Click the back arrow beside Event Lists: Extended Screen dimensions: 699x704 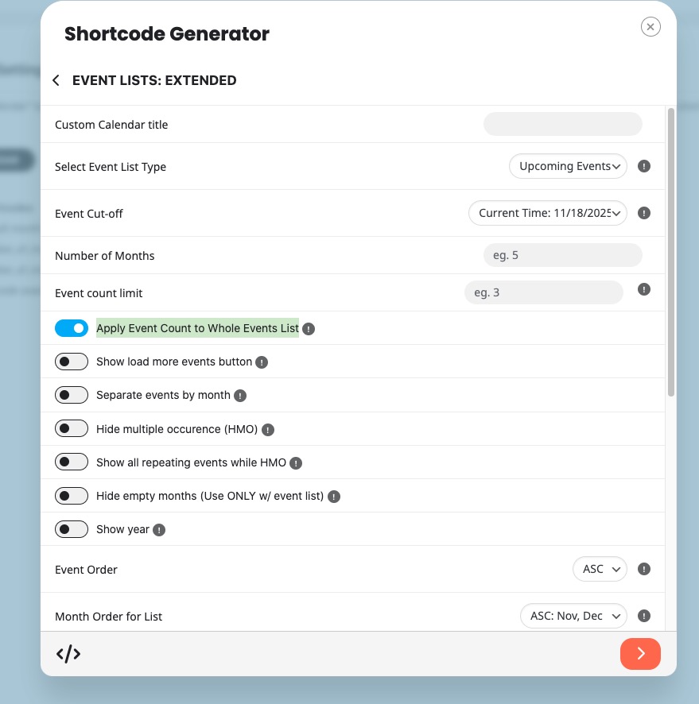pyautogui.click(x=56, y=80)
